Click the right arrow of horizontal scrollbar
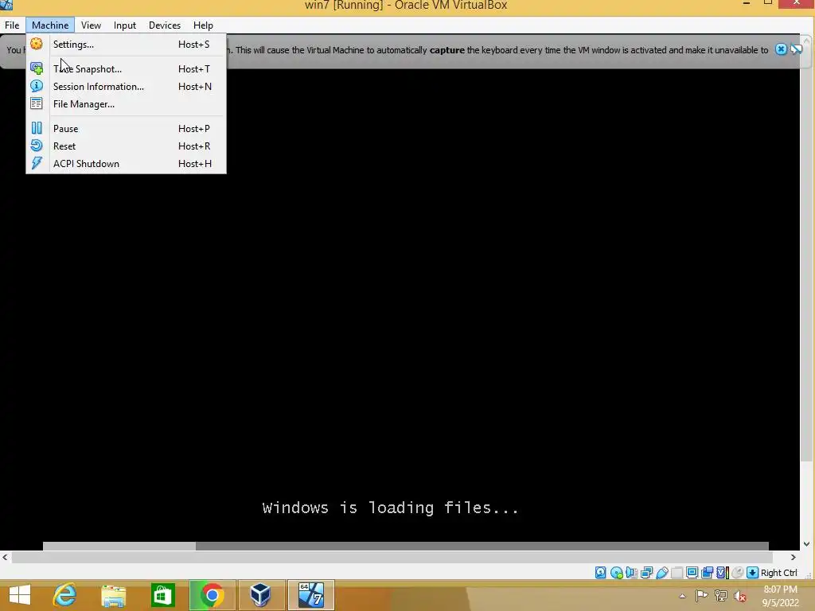 point(794,557)
